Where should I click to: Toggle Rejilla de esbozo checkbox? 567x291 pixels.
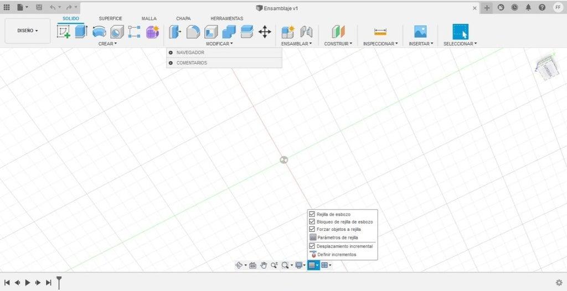tap(312, 214)
